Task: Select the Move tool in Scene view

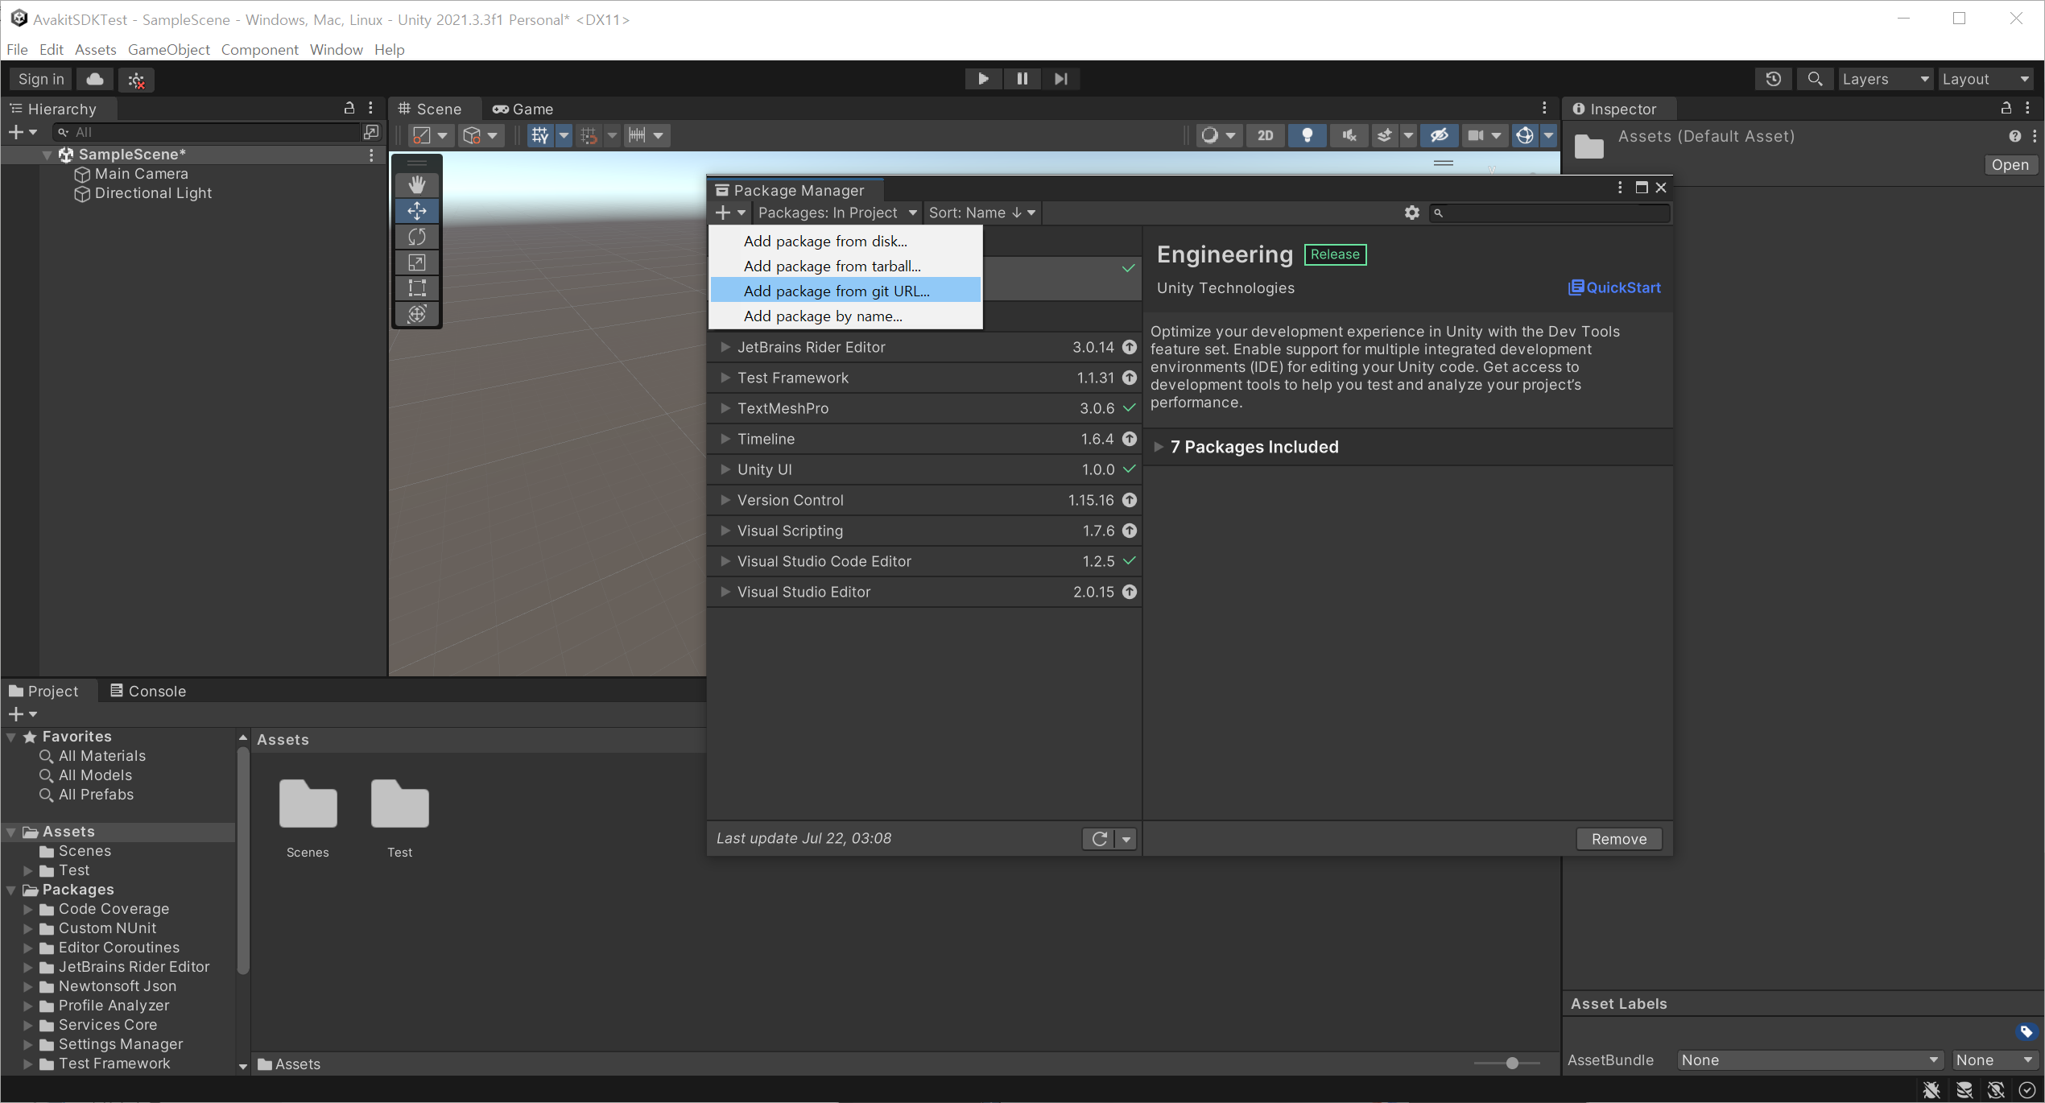Action: click(417, 211)
